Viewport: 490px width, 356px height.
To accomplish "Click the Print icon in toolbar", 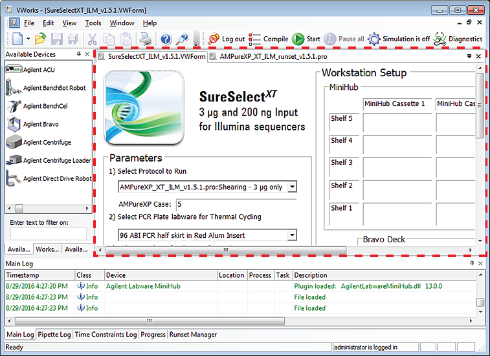I will point(146,39).
